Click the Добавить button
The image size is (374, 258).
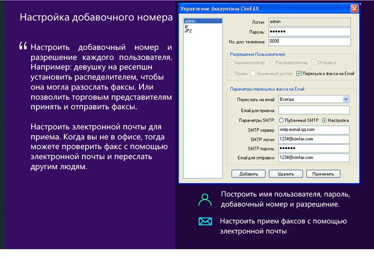coord(248,174)
